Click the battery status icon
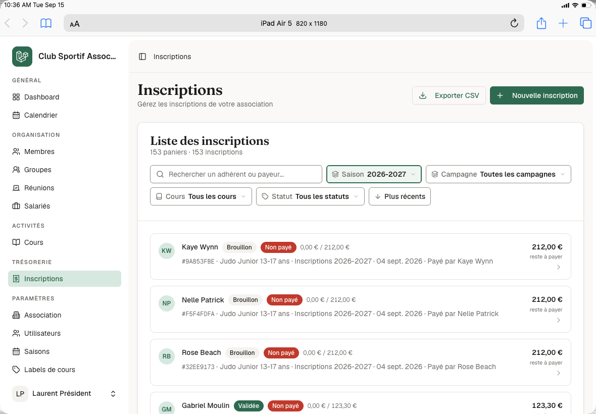The height and width of the screenshot is (414, 596). 586,6
